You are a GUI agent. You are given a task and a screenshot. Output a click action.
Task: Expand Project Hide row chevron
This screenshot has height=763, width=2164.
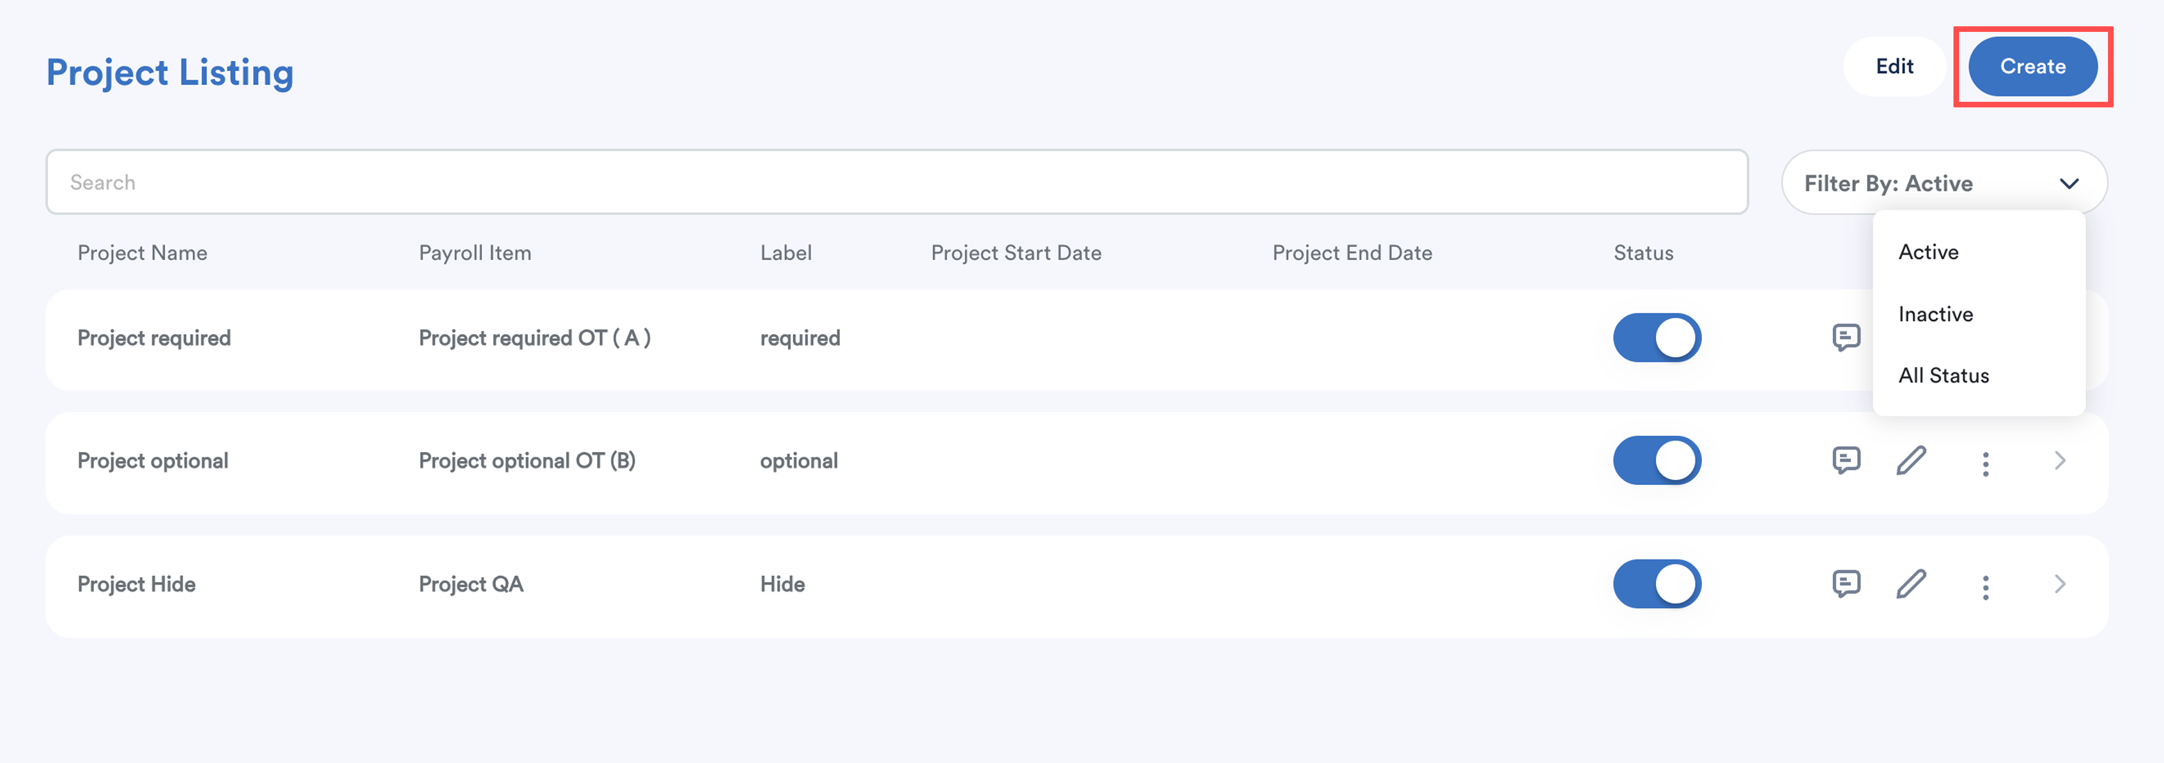tap(2059, 583)
